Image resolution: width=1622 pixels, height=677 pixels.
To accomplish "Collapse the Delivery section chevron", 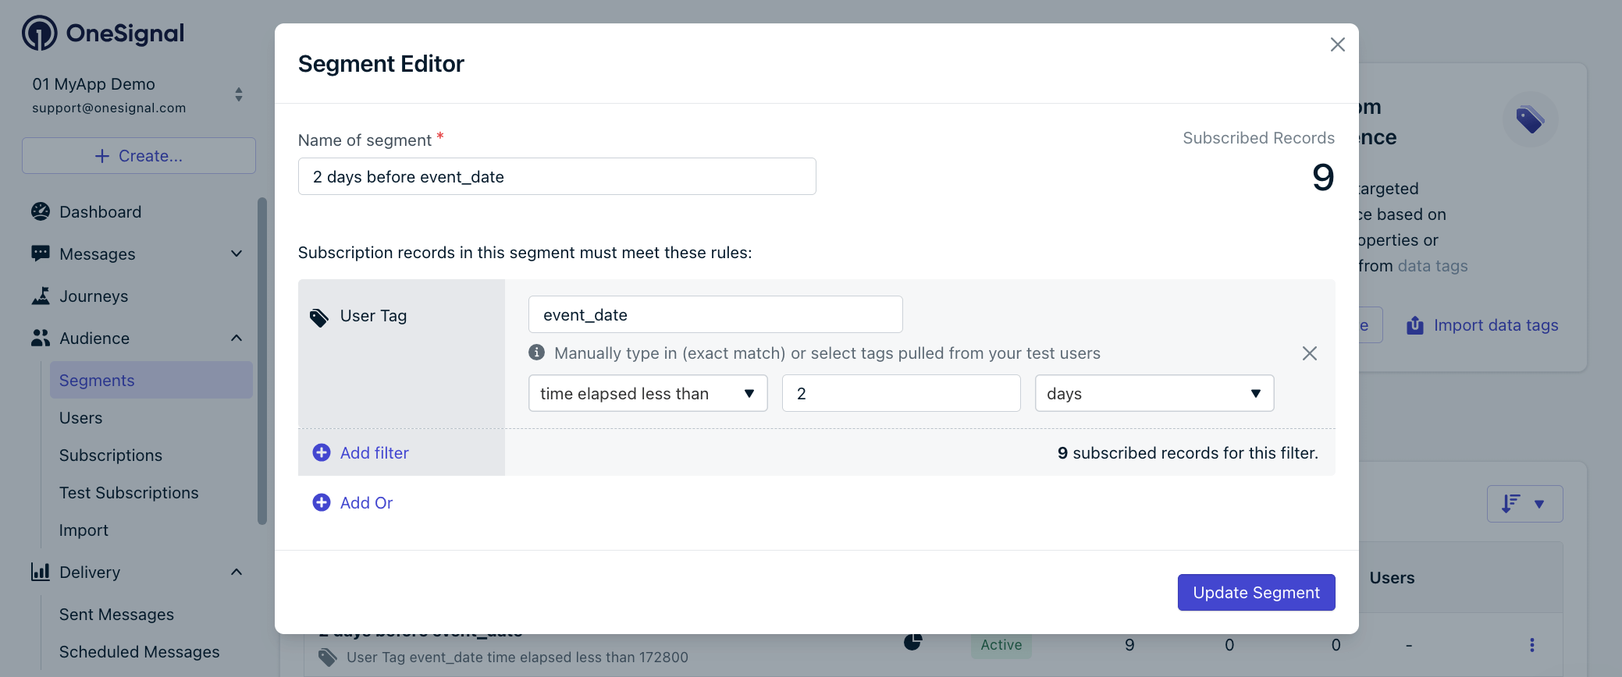I will 237,572.
